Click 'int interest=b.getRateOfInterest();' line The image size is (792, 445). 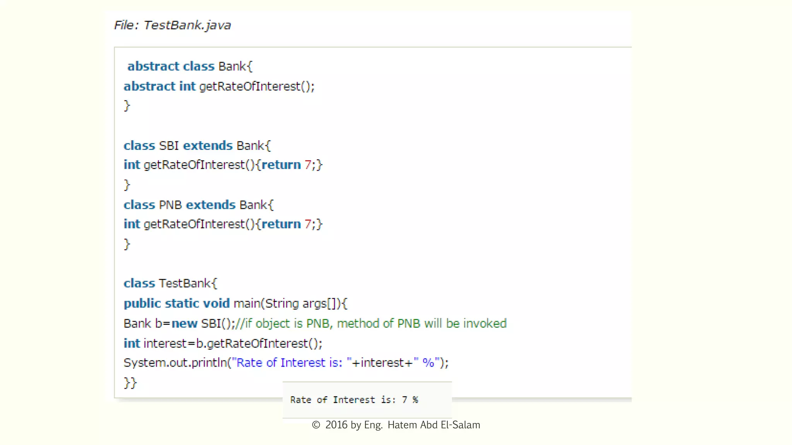[223, 343]
